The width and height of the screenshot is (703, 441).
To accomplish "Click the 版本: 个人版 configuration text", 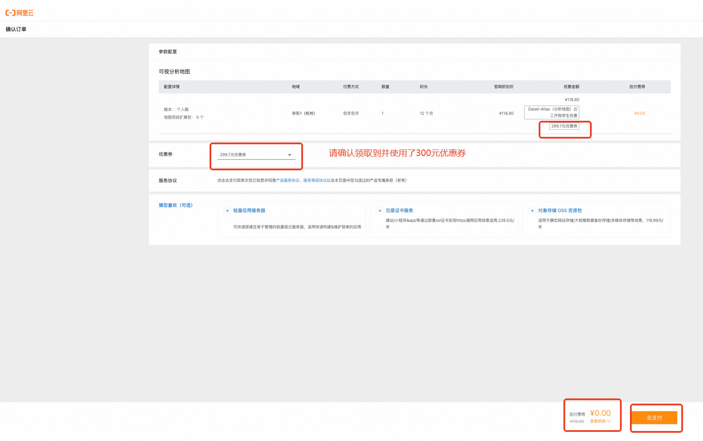I will [x=177, y=109].
